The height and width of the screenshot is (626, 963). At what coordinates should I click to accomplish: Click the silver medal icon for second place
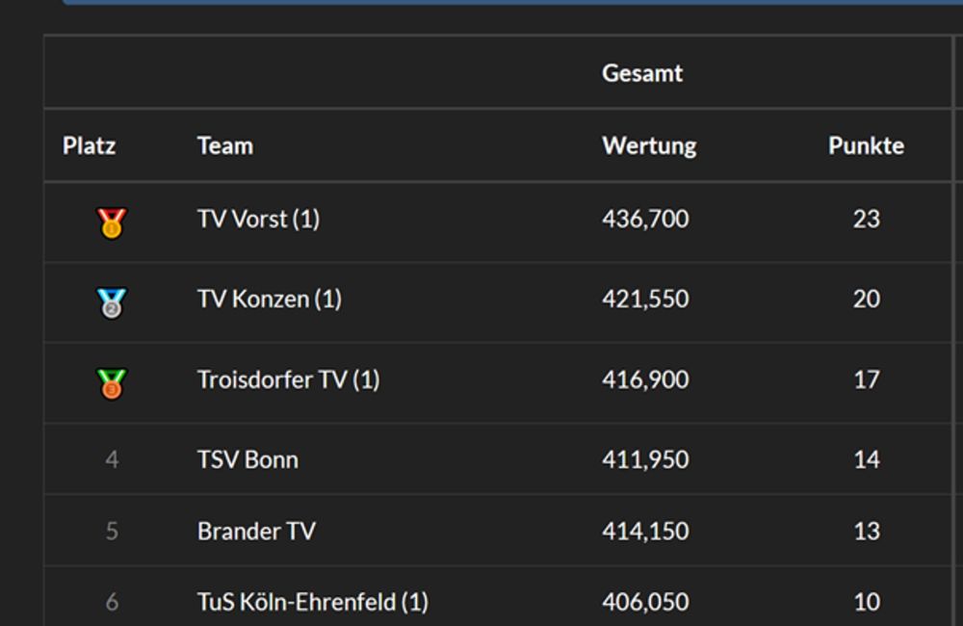[112, 302]
